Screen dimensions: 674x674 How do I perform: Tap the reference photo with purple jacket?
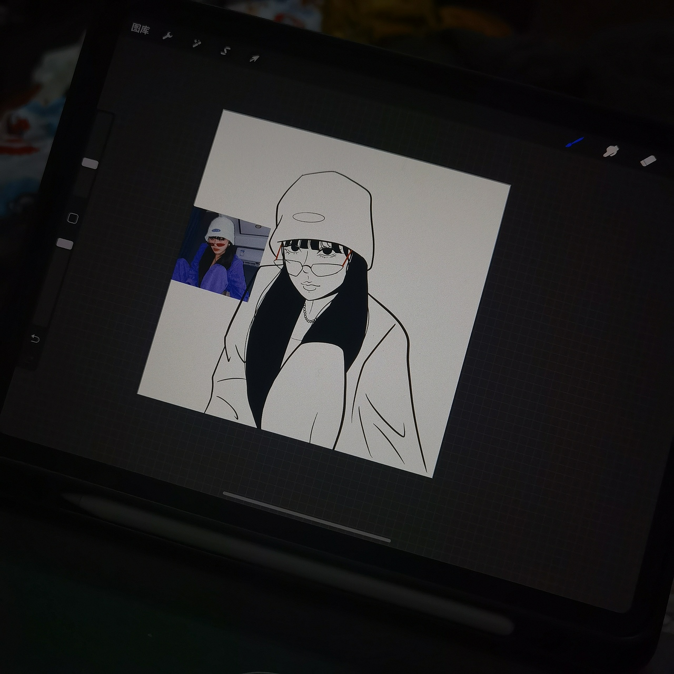pyautogui.click(x=222, y=254)
